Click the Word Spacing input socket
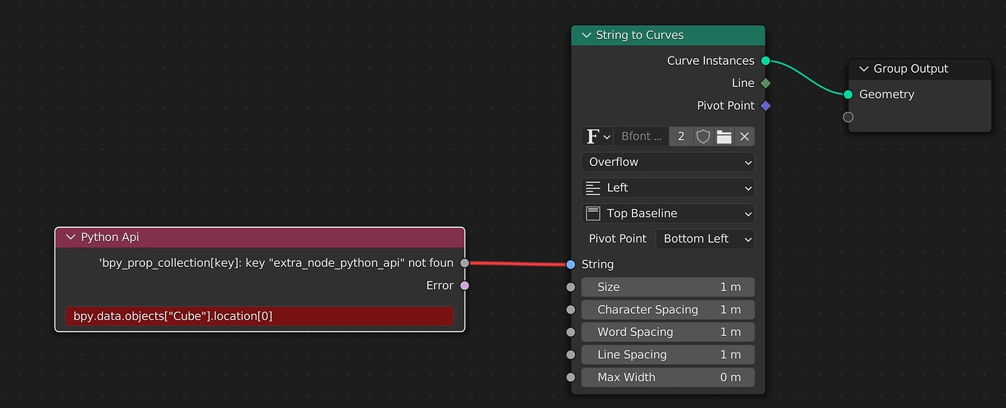This screenshot has height=408, width=1006. [571, 332]
